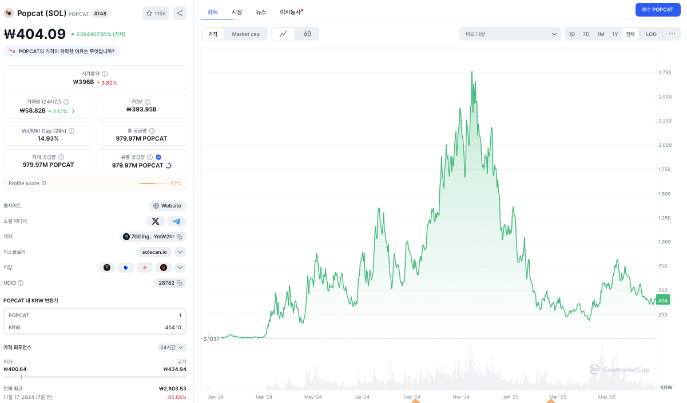The height and width of the screenshot is (403, 687).
Task: Select the orange starburst wallet icon
Action: pyautogui.click(x=145, y=268)
